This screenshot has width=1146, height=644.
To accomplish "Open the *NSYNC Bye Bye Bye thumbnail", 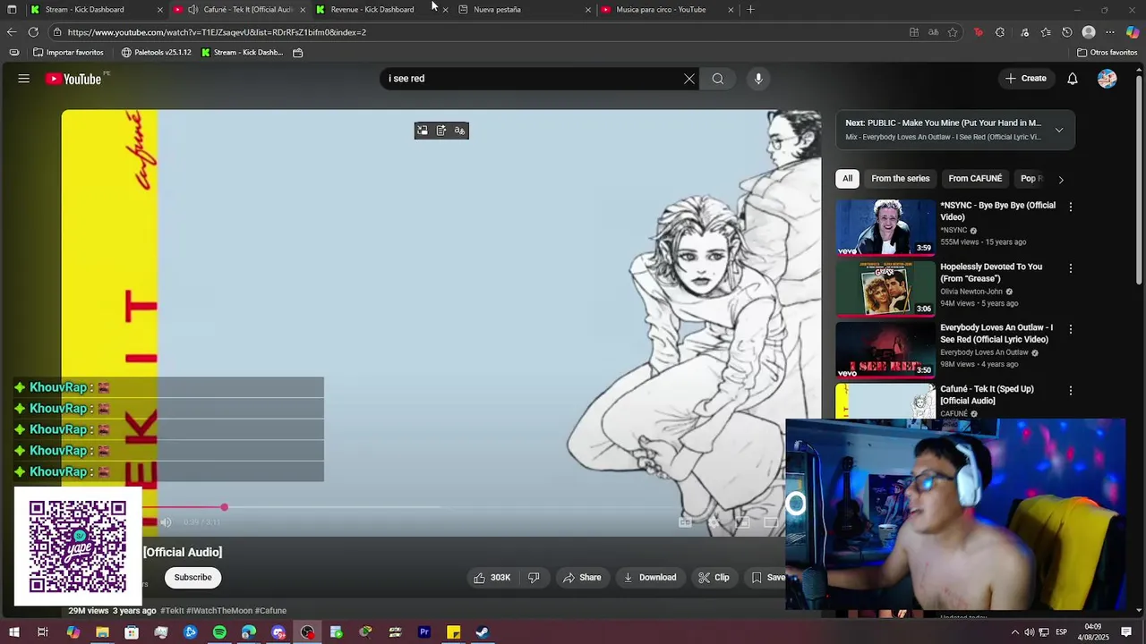I will [x=885, y=227].
